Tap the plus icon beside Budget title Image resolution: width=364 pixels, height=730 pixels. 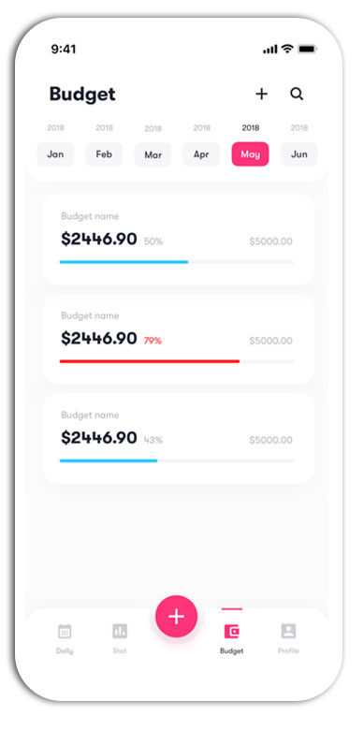pyautogui.click(x=262, y=94)
